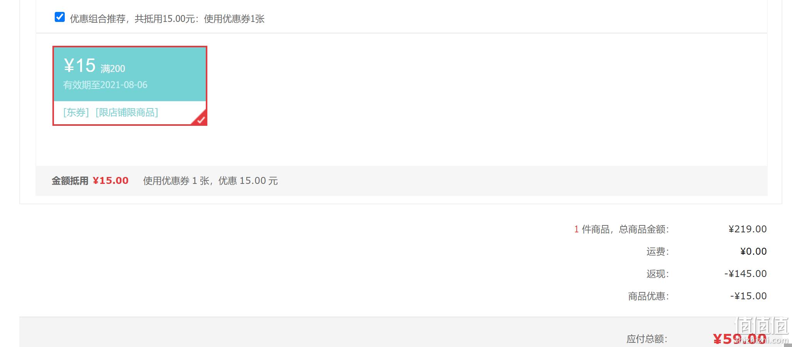Uncheck the 优惠组合推荐 checkbox

point(60,17)
